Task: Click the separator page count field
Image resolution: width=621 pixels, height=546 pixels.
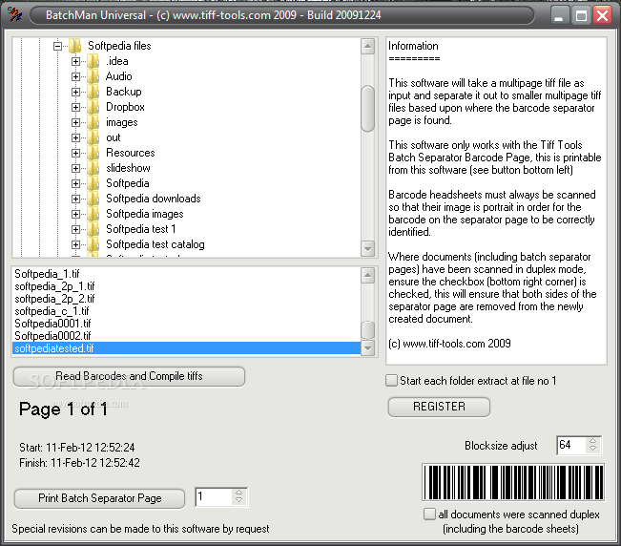Action: pyautogui.click(x=214, y=497)
